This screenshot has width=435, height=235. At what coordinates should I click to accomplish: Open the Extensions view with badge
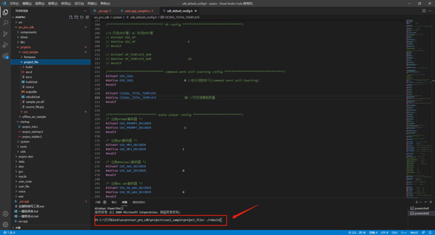pos(5,56)
